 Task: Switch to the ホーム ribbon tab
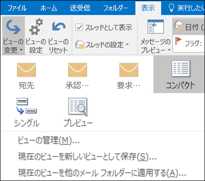click(49, 8)
